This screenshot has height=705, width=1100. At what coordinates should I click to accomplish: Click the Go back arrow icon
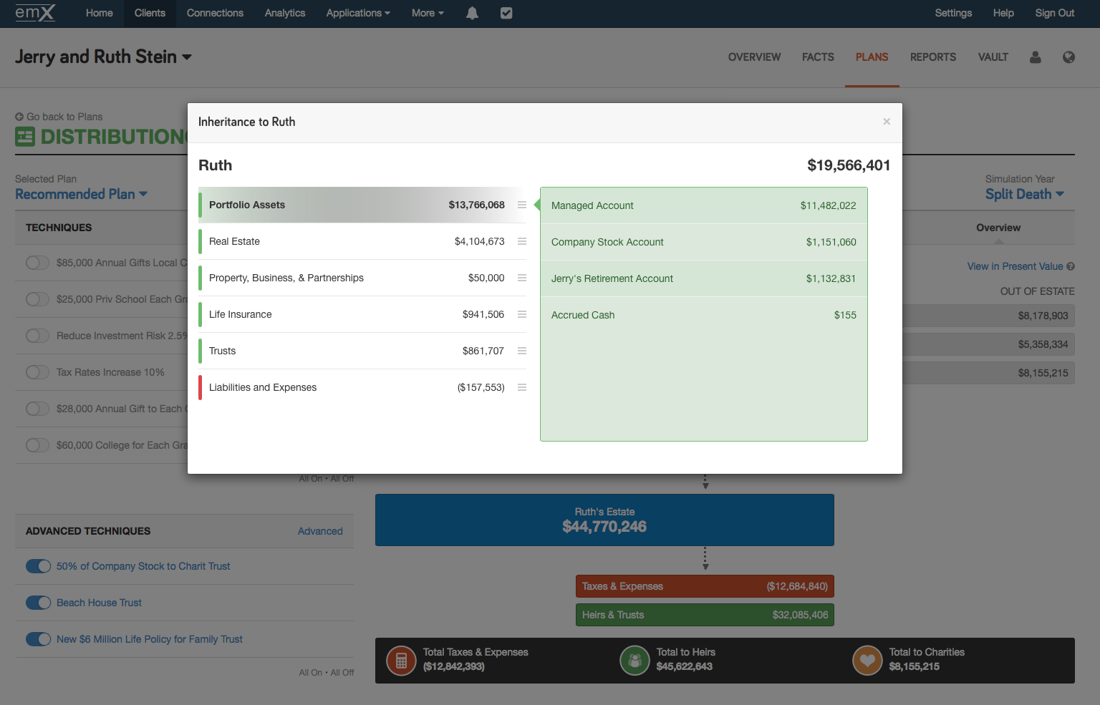point(19,117)
